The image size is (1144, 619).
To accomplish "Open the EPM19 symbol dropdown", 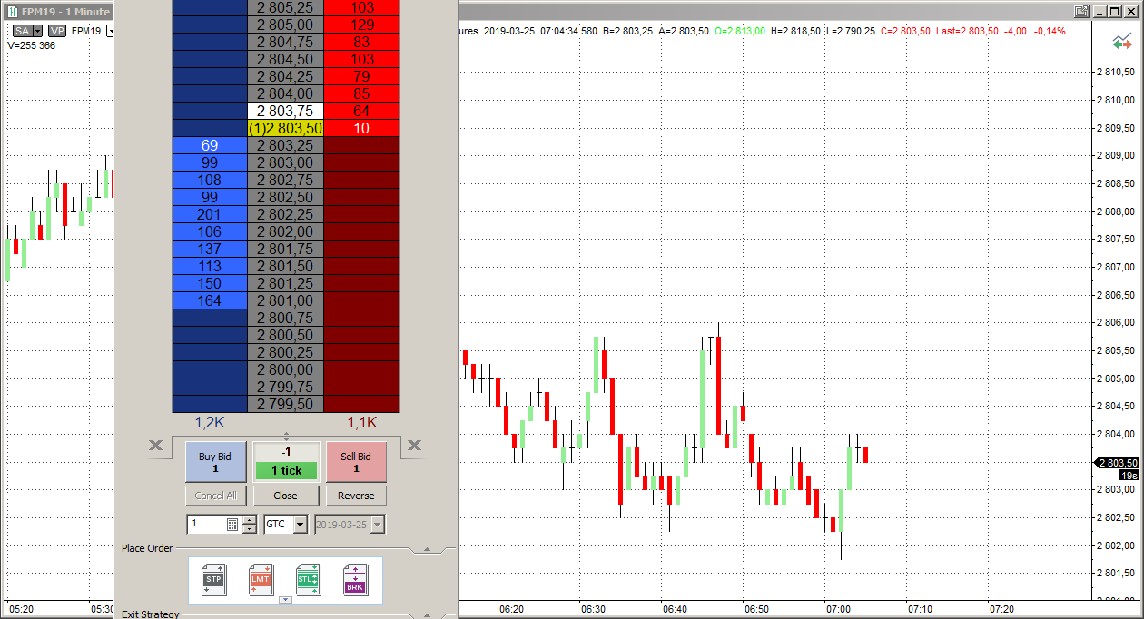I will point(110,31).
